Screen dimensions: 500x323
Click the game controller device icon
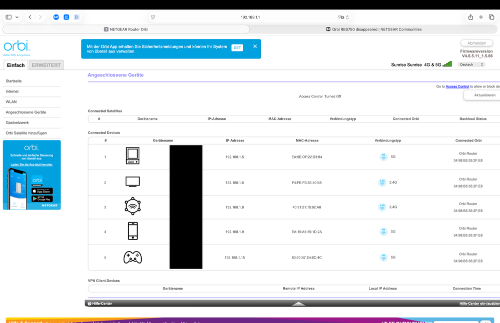pyautogui.click(x=133, y=257)
